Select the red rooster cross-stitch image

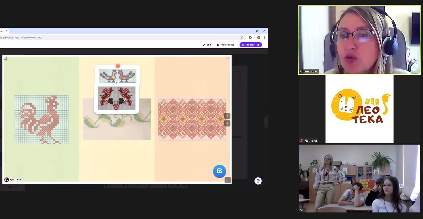[x=41, y=119]
